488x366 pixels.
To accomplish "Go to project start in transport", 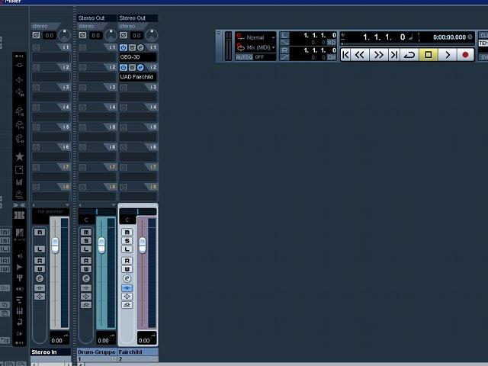I will [x=345, y=55].
